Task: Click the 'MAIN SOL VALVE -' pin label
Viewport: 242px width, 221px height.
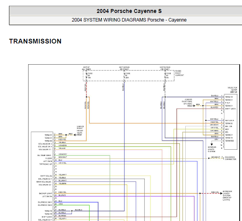Action: pyautogui.click(x=44, y=182)
